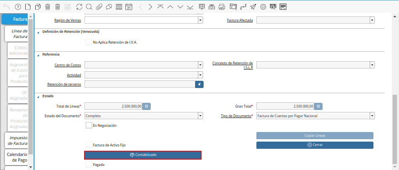Collapse Definición de Retención (Venezuela) section

(x=38, y=32)
